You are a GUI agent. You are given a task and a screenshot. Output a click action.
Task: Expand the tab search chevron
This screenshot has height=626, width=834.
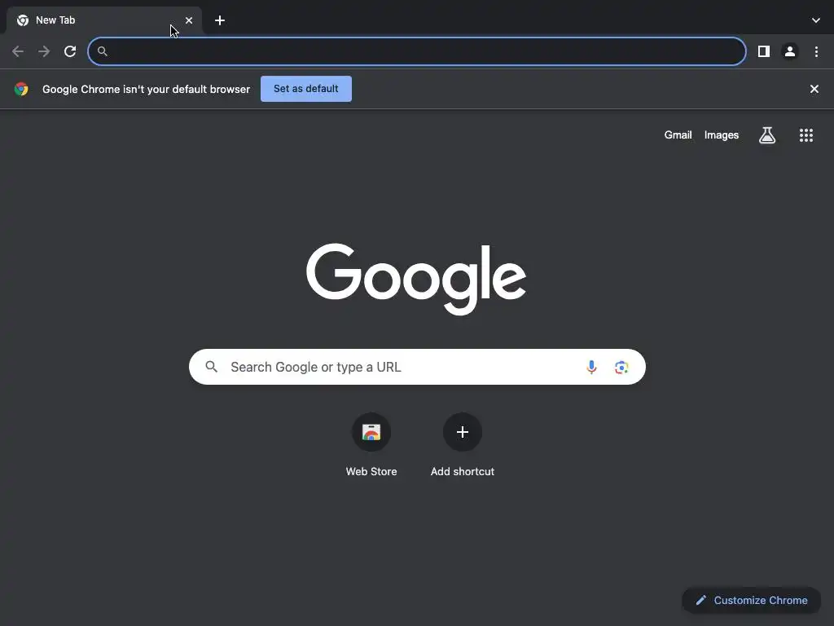[816, 20]
